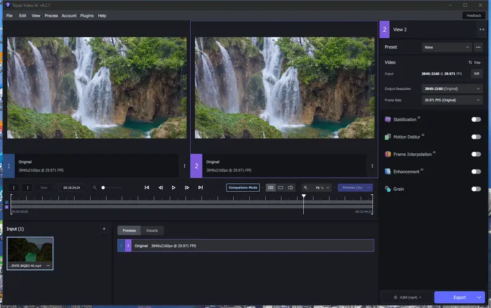Image resolution: width=491 pixels, height=308 pixels.
Task: Open the Preset dropdown
Action: pos(446,47)
